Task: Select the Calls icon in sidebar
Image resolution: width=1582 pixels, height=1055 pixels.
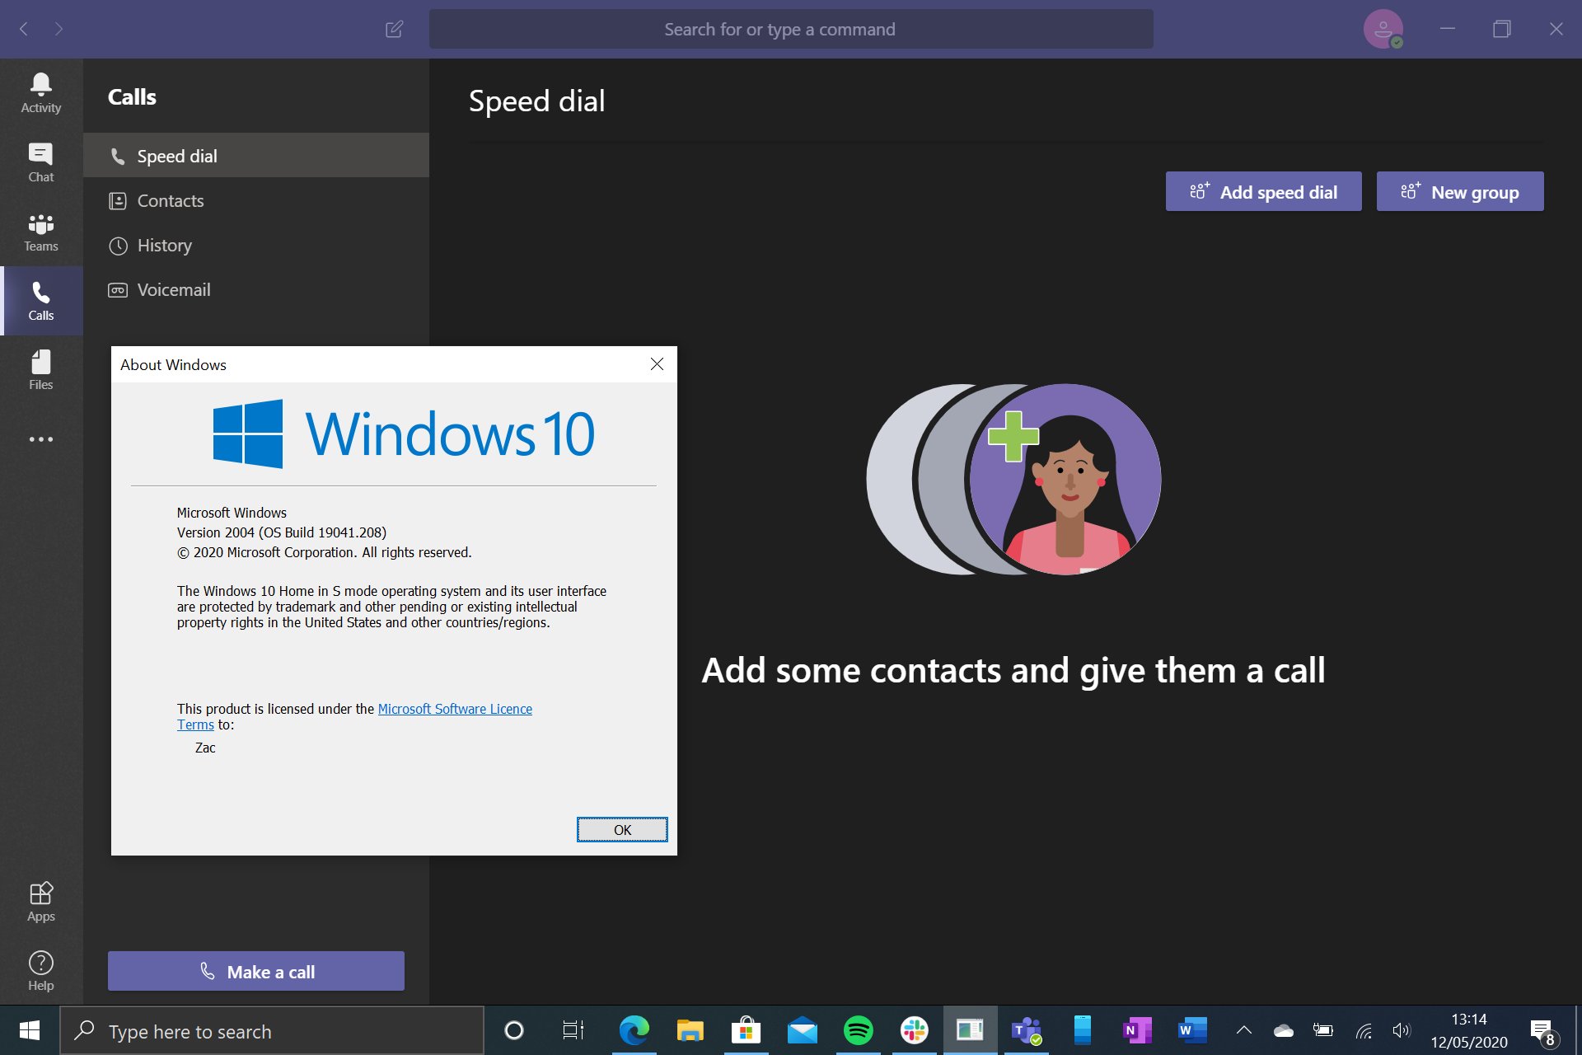Action: point(41,301)
